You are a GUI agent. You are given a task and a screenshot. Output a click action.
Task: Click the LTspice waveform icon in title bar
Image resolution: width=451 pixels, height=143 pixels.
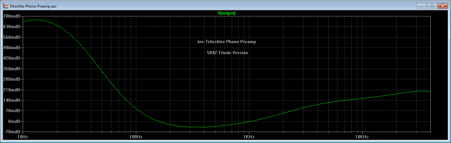coord(5,6)
